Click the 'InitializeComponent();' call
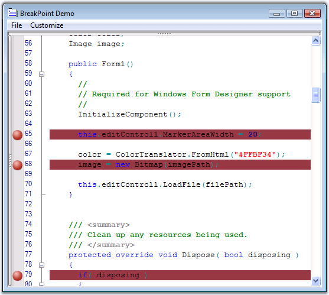 pyautogui.click(x=129, y=115)
